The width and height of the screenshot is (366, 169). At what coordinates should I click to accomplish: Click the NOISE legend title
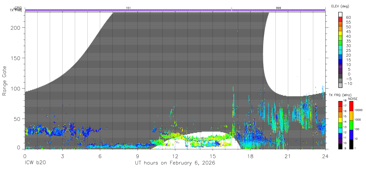(x=353, y=99)
